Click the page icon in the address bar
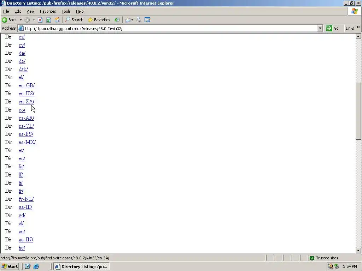The image size is (362, 271). 21,28
